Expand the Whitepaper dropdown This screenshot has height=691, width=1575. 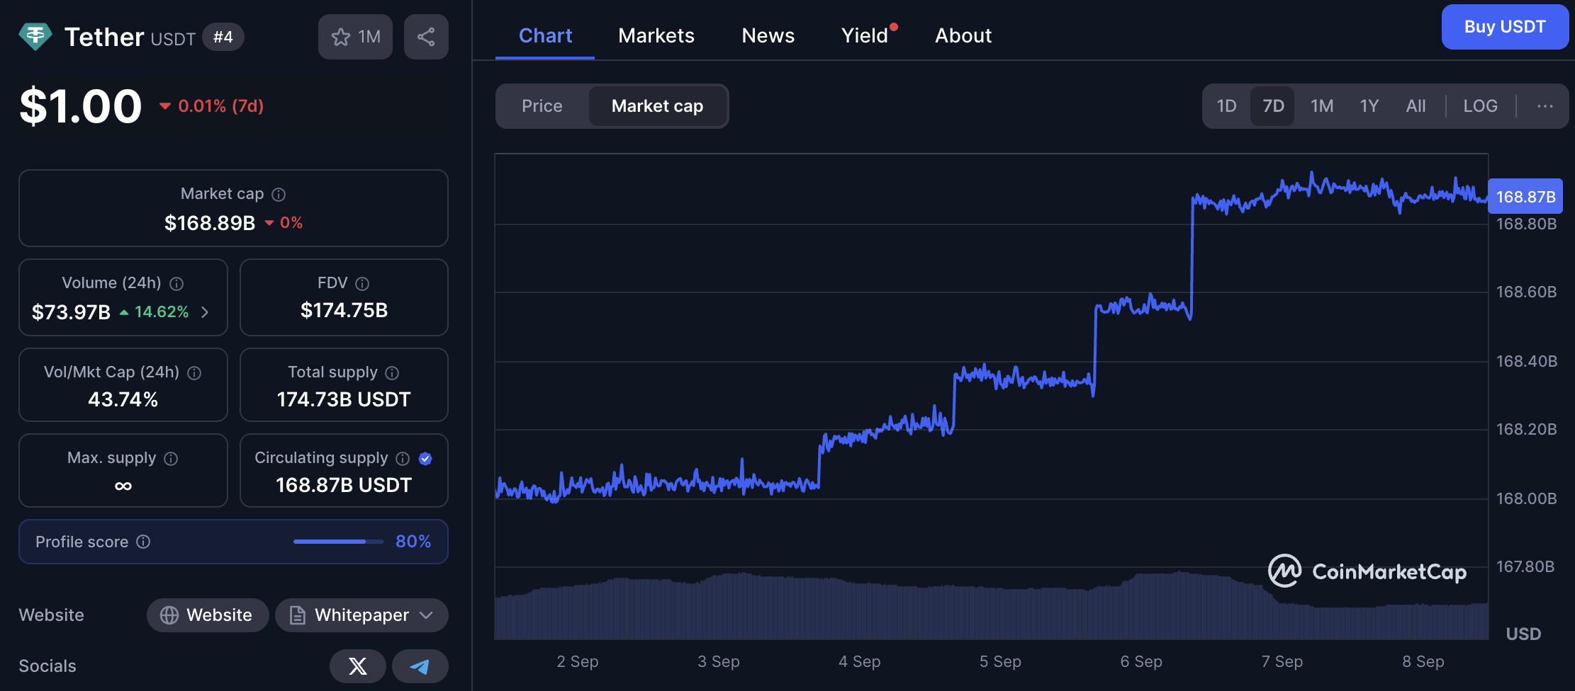point(426,615)
